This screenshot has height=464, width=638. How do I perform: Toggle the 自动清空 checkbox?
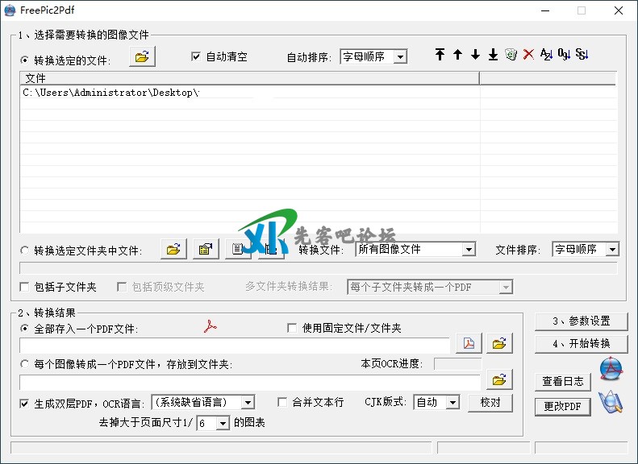point(195,56)
